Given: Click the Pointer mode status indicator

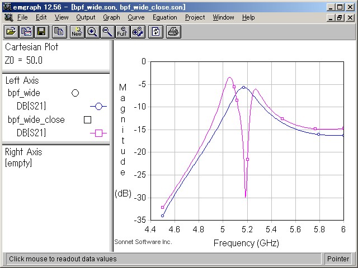Looking at the screenshot, I should point(338,259).
